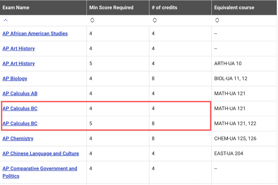Sort the Equivalent course column via its icon
278x185 pixels.
click(x=217, y=20)
